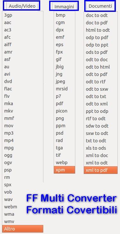The height and width of the screenshot is (234, 120).
Task: Select the Altro option
Action: point(23,229)
